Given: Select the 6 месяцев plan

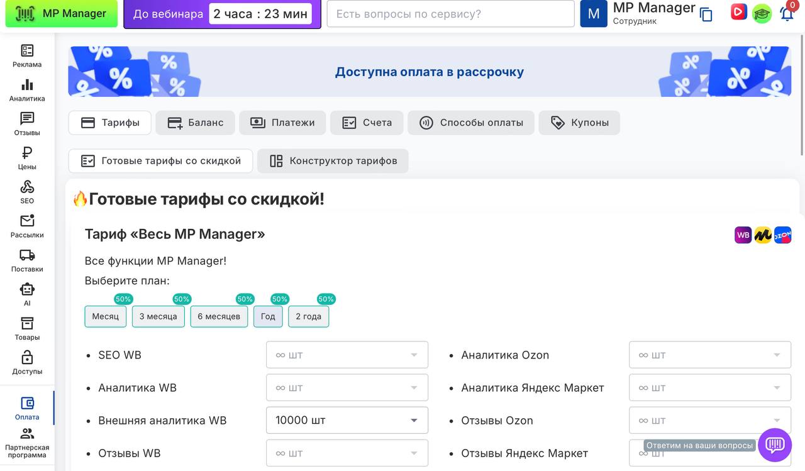Looking at the screenshot, I should [219, 316].
